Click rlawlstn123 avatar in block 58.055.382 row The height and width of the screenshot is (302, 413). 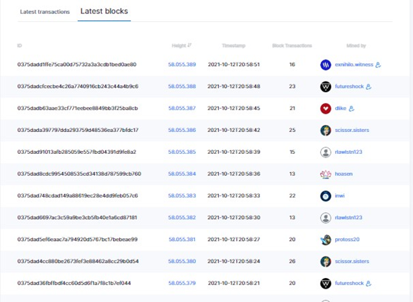coord(325,218)
